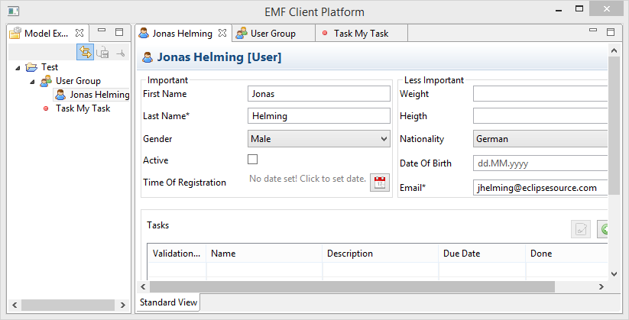629x320 pixels.
Task: Click the Email input field
Action: [540, 188]
